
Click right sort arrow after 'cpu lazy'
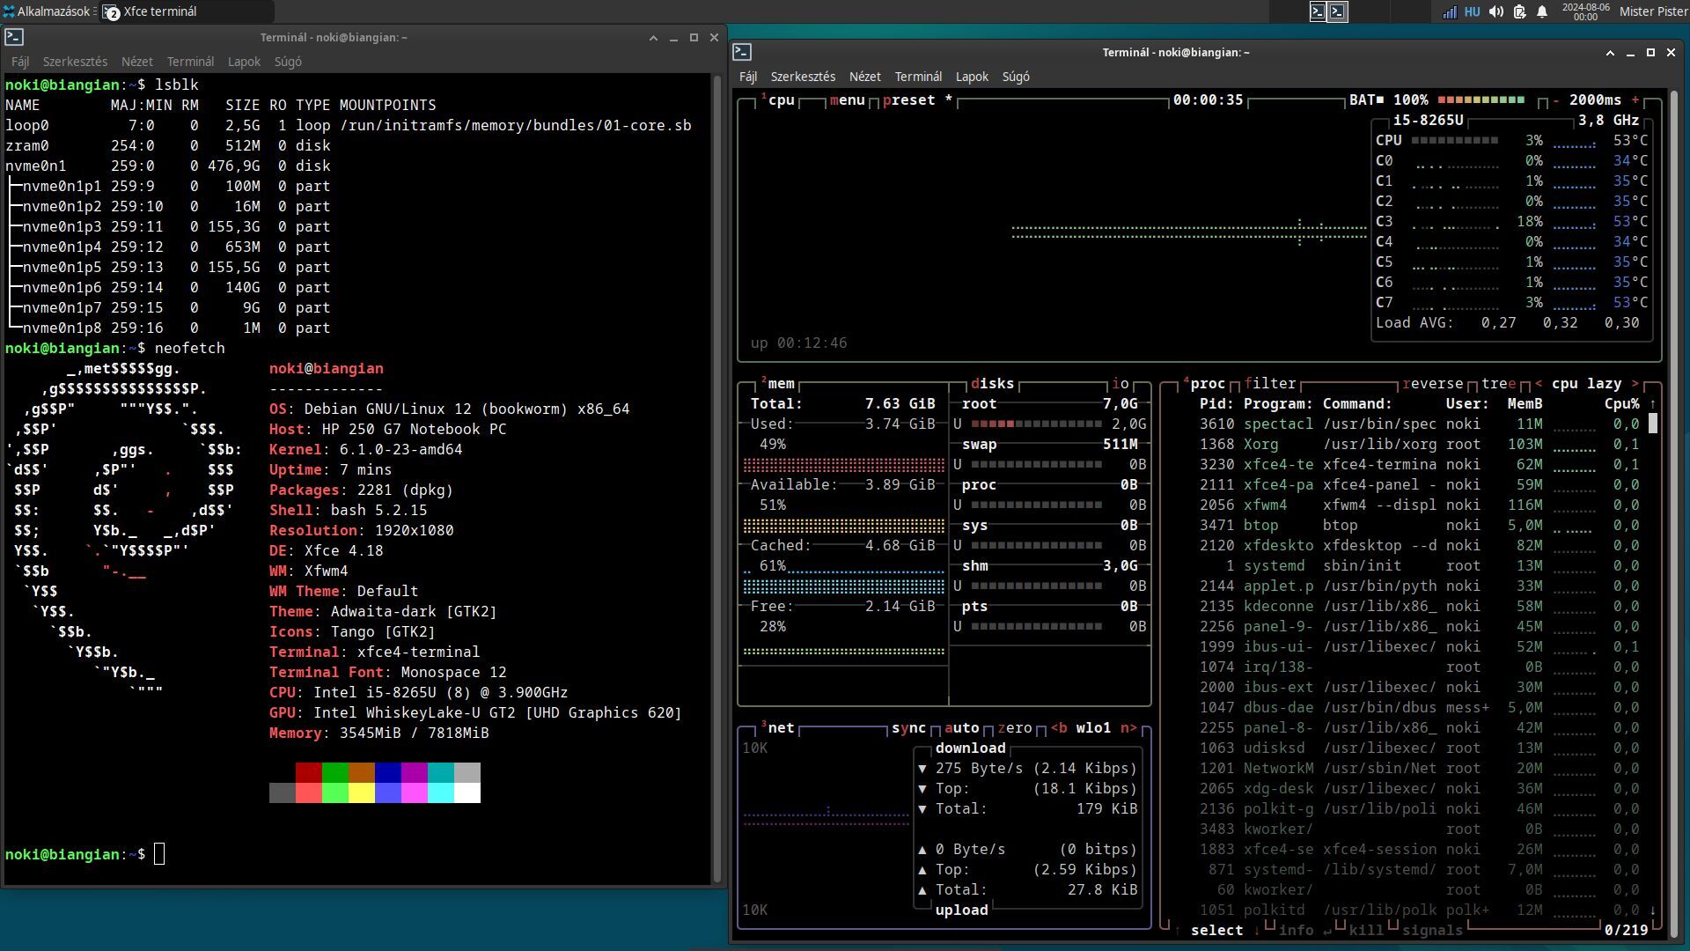[1635, 384]
